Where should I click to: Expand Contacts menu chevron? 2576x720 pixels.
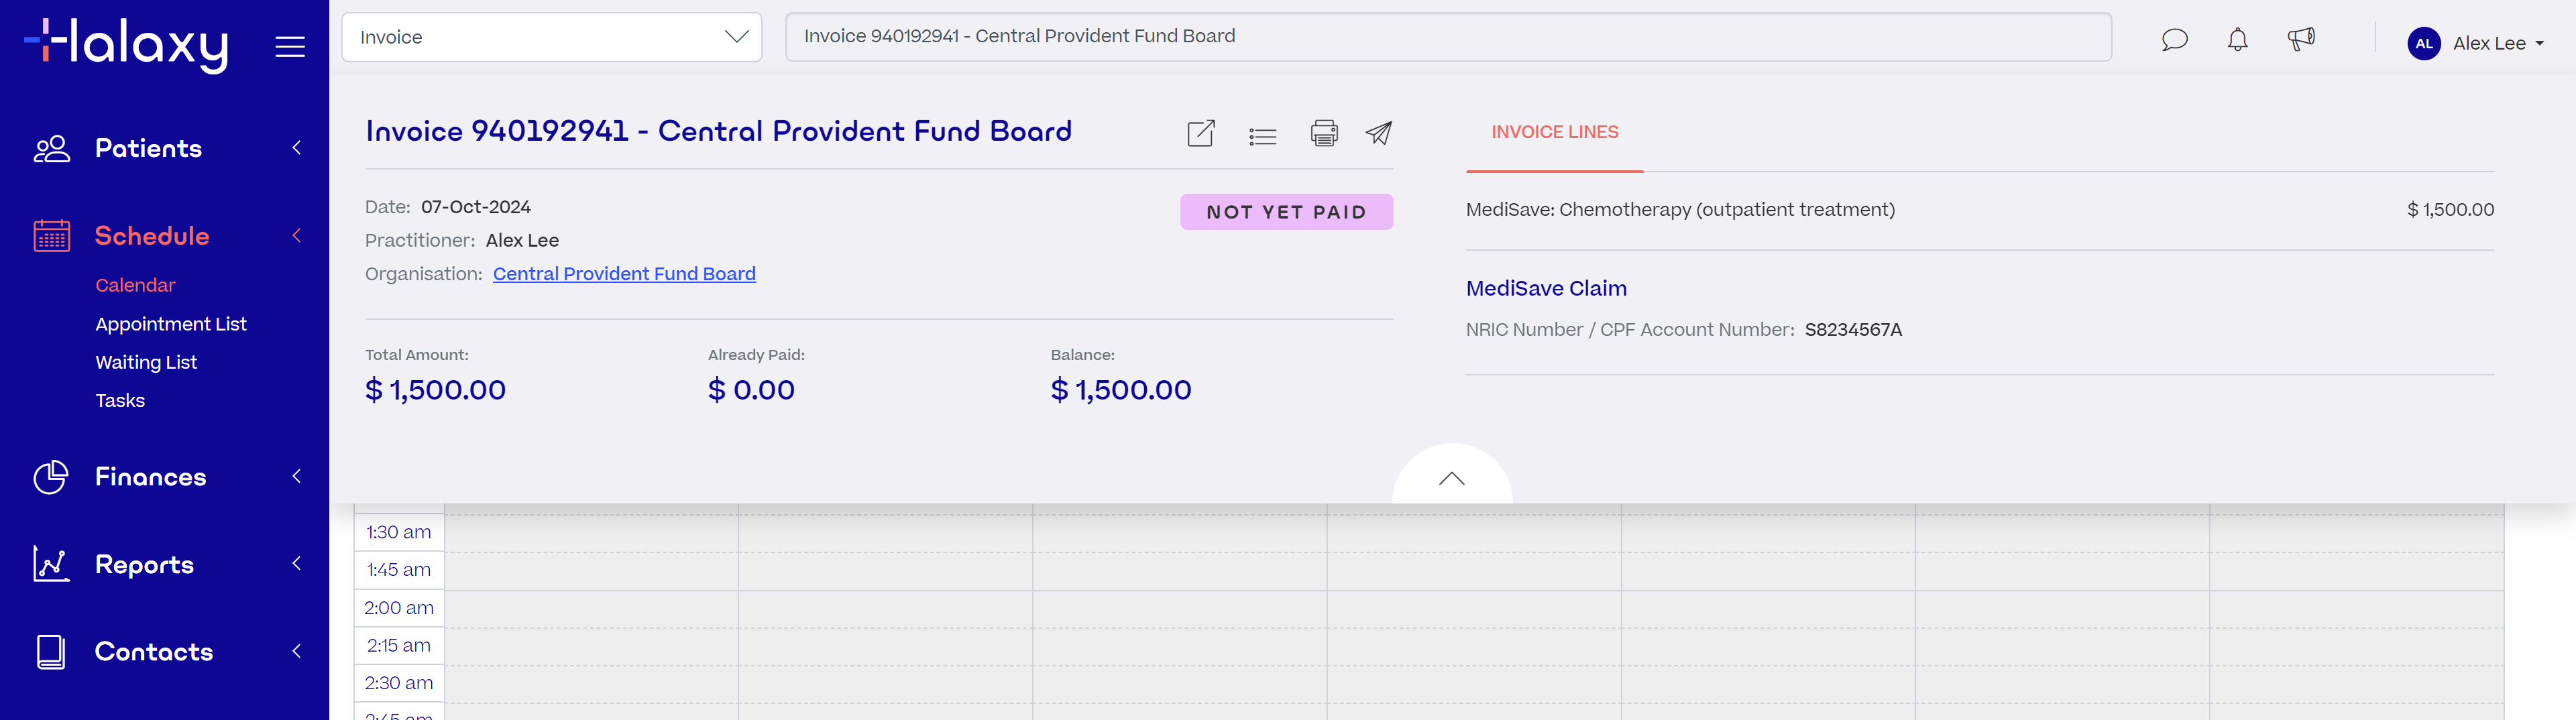[296, 651]
